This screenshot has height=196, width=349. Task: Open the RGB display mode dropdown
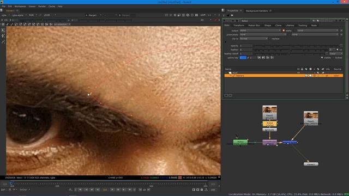[x=33, y=15]
